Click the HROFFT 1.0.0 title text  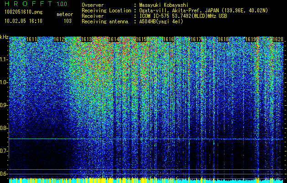36,4
